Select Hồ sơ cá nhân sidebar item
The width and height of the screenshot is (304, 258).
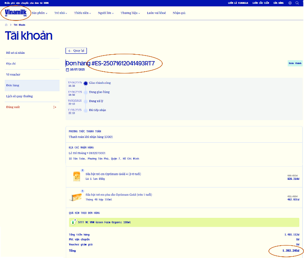point(32,53)
